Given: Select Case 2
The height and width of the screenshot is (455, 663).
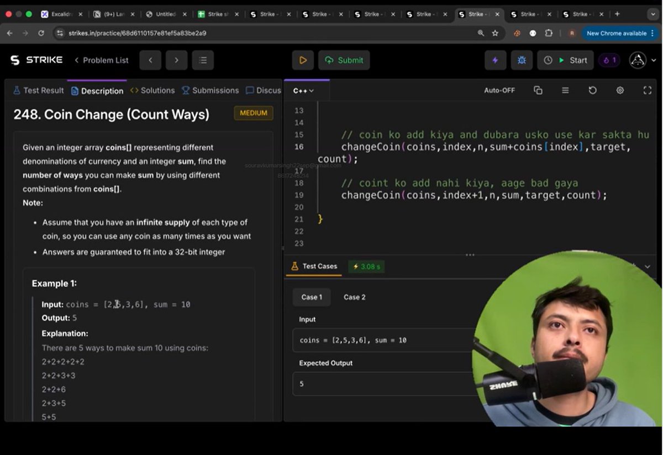Looking at the screenshot, I should click(355, 297).
